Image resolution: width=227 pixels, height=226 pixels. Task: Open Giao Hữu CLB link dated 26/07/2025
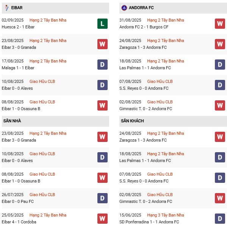pos(42,195)
